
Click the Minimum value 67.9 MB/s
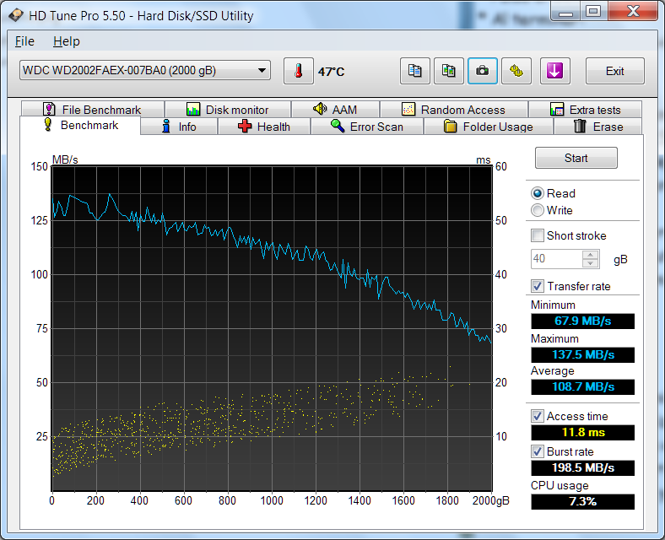pos(583,321)
